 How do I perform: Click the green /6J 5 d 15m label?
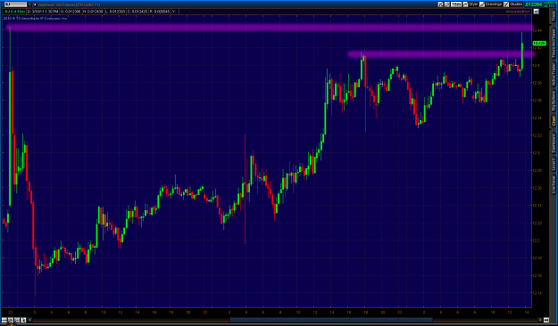point(14,12)
